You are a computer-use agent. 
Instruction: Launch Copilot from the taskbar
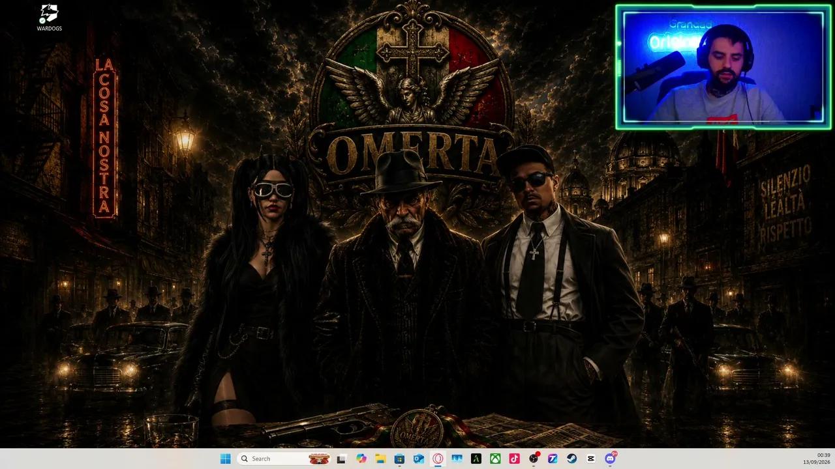[361, 459]
